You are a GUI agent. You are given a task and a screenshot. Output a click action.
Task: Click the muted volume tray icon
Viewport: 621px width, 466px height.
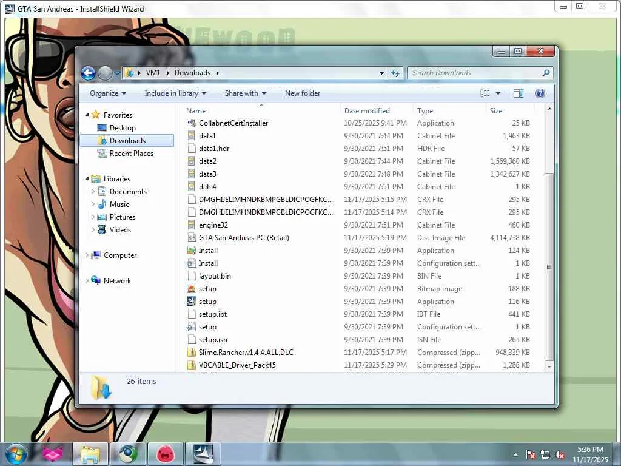coord(560,455)
